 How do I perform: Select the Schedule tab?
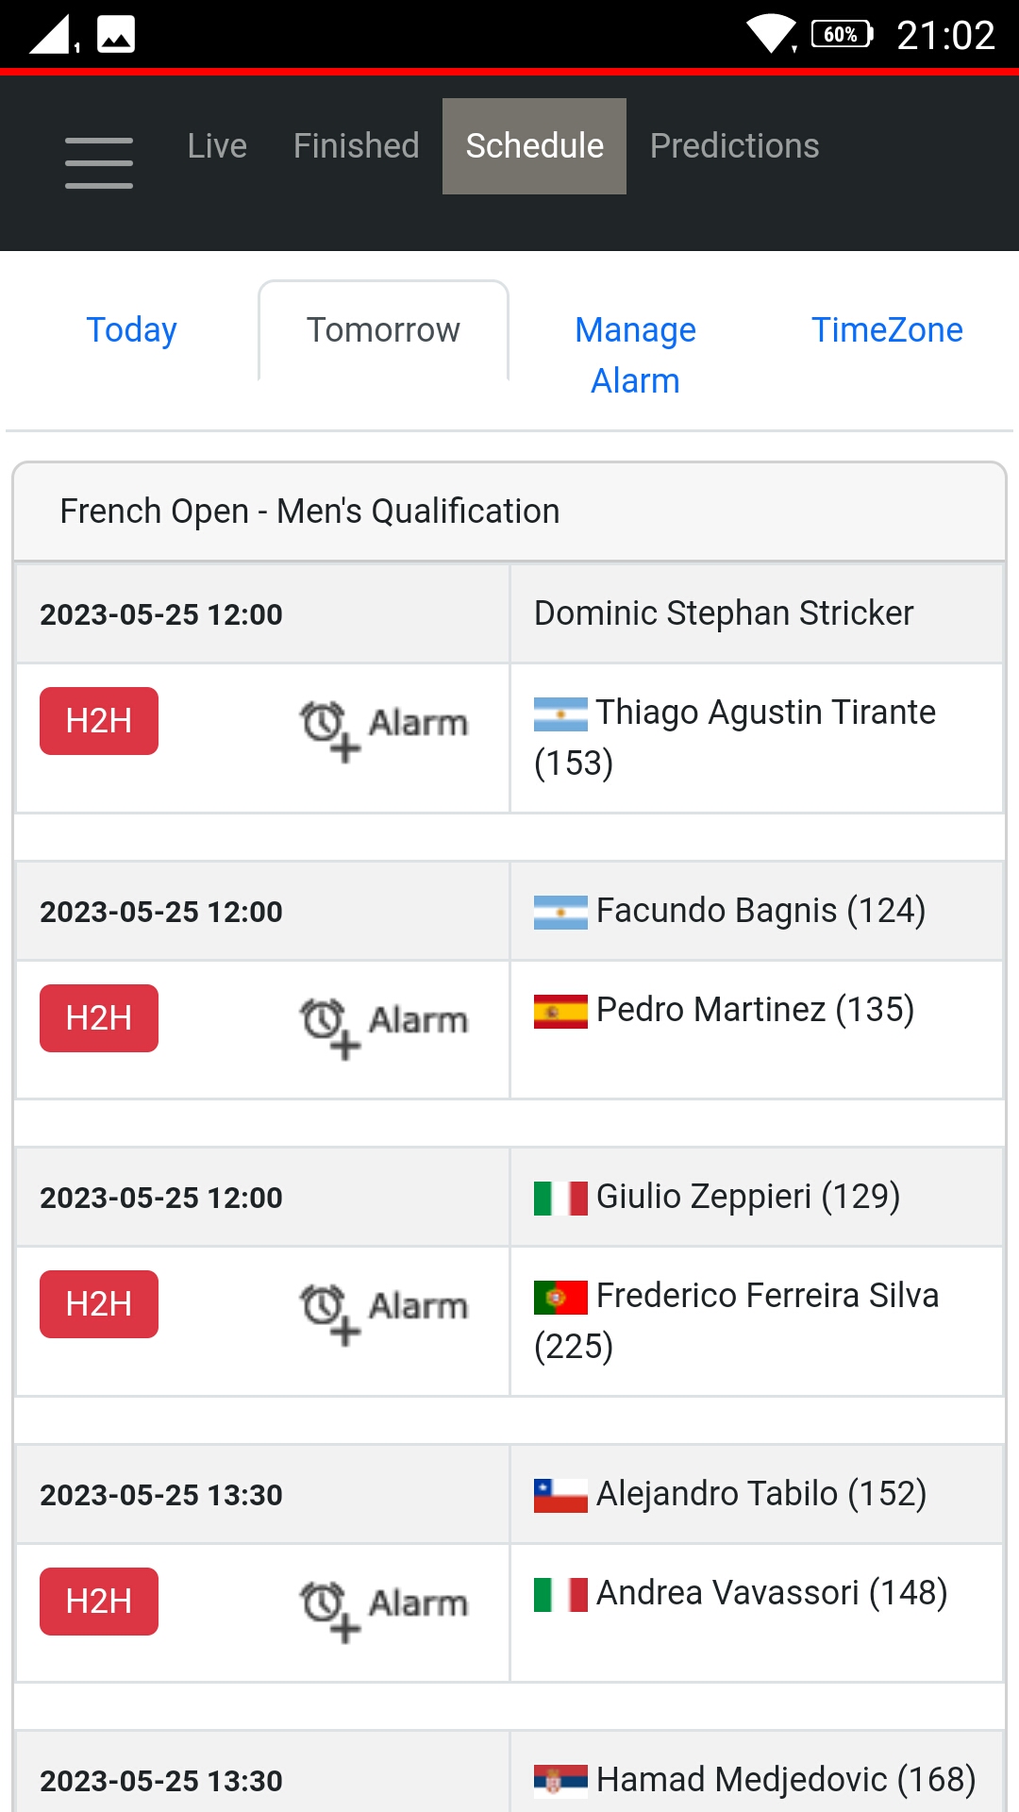coord(535,146)
